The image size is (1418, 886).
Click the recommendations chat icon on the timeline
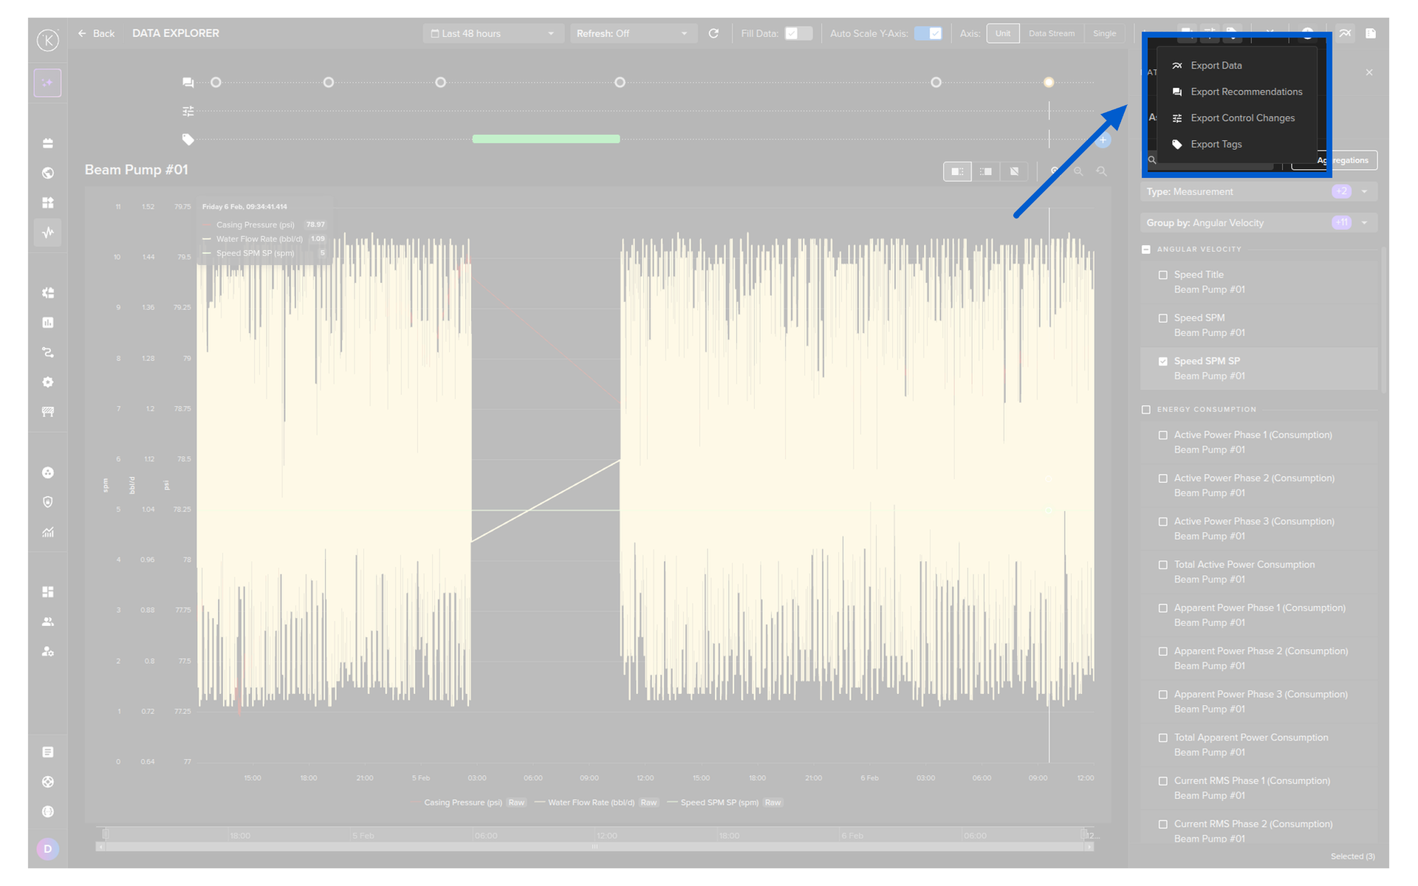click(x=188, y=83)
